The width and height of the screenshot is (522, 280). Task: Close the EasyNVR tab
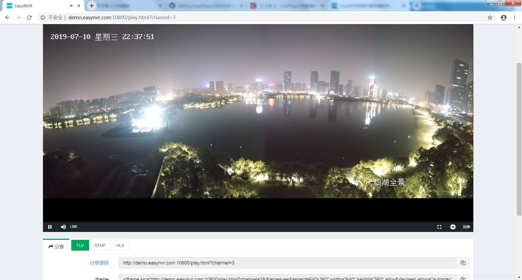click(79, 6)
